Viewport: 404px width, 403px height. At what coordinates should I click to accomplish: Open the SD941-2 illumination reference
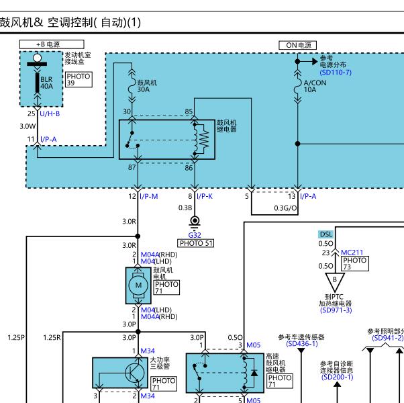click(388, 338)
